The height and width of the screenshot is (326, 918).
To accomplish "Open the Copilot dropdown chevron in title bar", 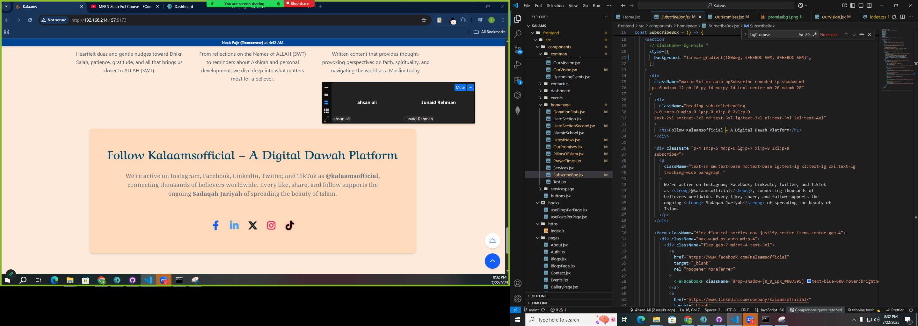I will [806, 5].
